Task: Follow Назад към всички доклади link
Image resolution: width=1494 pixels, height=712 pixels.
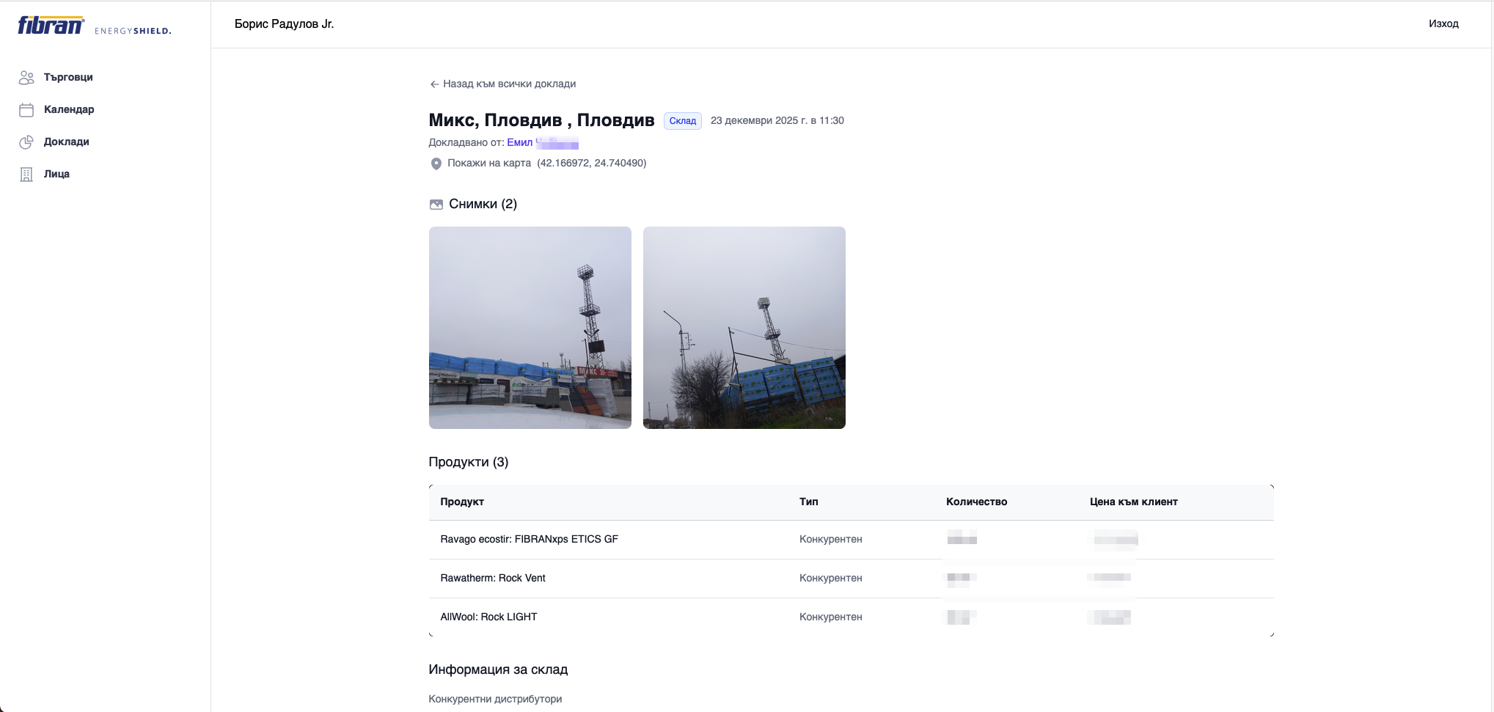Action: (509, 84)
